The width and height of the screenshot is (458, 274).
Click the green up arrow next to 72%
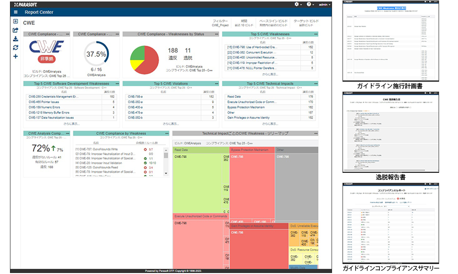[53, 148]
